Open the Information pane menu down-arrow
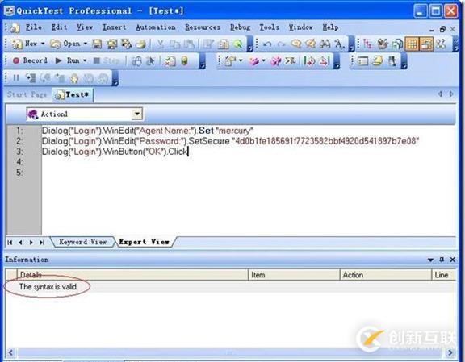Screen dimensions: 465x362 click(430, 260)
